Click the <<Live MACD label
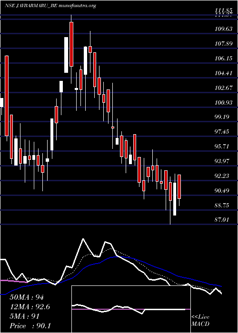This screenshot has height=333, width=238. tap(200, 321)
